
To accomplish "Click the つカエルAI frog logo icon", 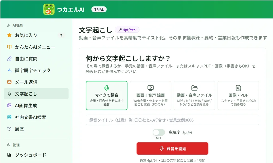I will (49, 9).
